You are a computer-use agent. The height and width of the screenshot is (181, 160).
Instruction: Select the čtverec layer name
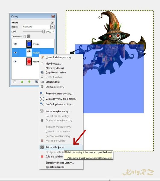click(x=36, y=44)
